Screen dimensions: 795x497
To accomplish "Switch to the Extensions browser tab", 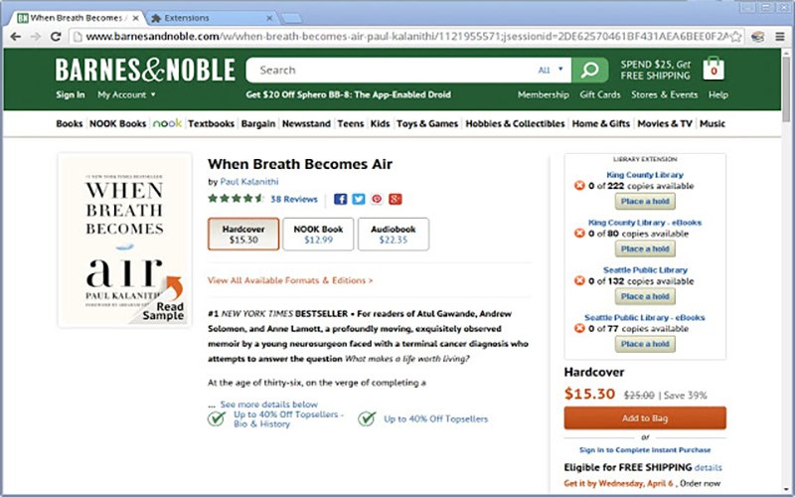I will click(209, 18).
